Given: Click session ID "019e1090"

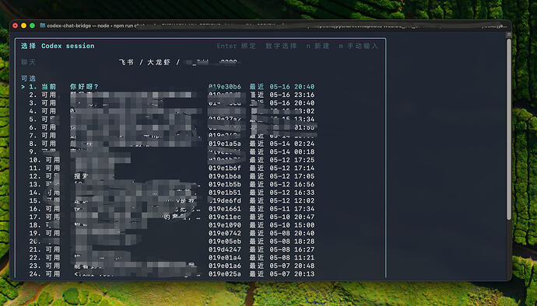Looking at the screenshot, I should click(225, 225).
